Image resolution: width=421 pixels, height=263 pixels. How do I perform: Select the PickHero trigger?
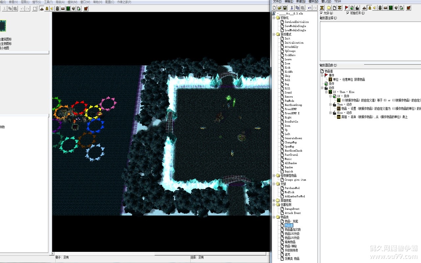tap(290, 55)
